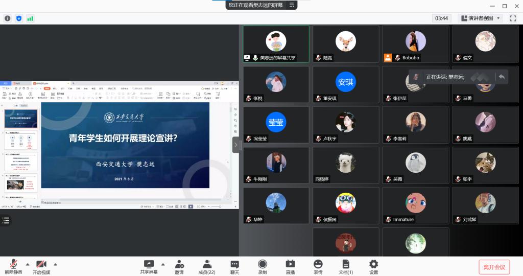The width and height of the screenshot is (523, 276).
Task: Open the 文档(1) documents icon
Action: [x=346, y=266]
